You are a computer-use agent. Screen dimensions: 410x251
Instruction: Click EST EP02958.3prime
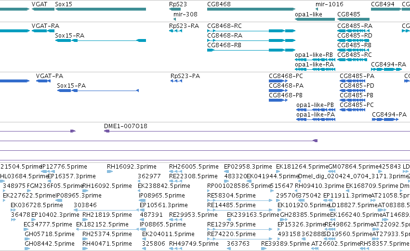248,167
